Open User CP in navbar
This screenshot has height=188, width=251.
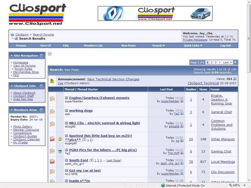tap(45, 45)
